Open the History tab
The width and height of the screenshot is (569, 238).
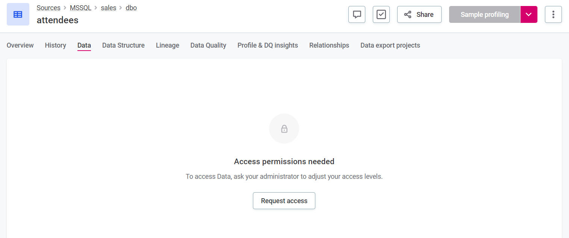point(56,45)
